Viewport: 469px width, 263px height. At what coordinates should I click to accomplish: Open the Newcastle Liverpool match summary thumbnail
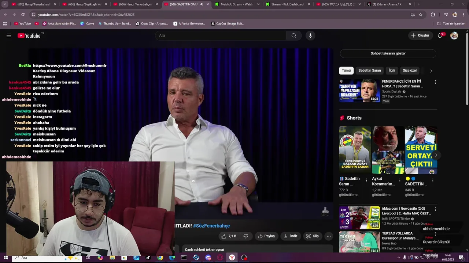(x=359, y=218)
